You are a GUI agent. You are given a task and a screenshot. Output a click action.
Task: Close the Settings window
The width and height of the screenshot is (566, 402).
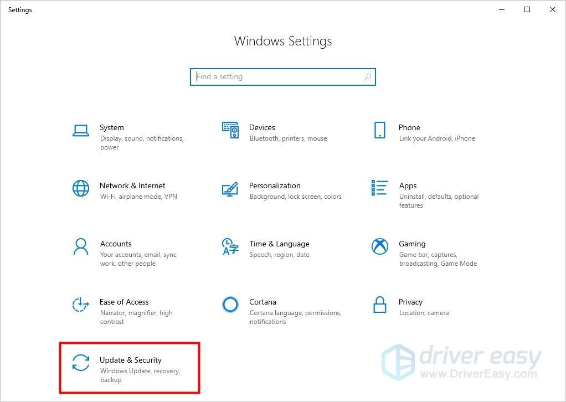tap(552, 10)
